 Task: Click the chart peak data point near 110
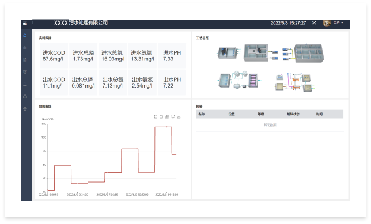point(166,127)
